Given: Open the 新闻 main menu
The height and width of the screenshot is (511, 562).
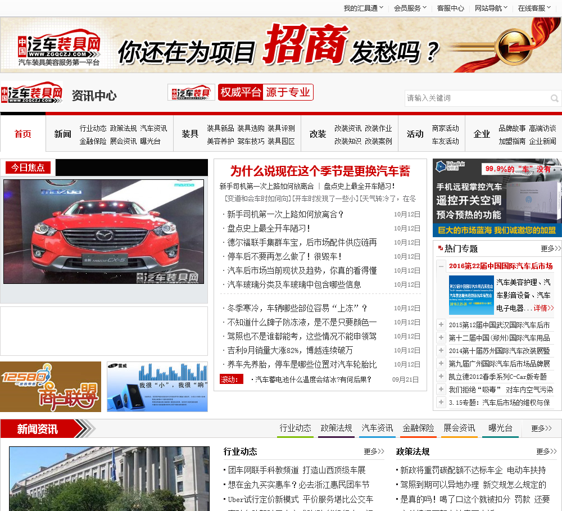Looking at the screenshot, I should click(63, 134).
